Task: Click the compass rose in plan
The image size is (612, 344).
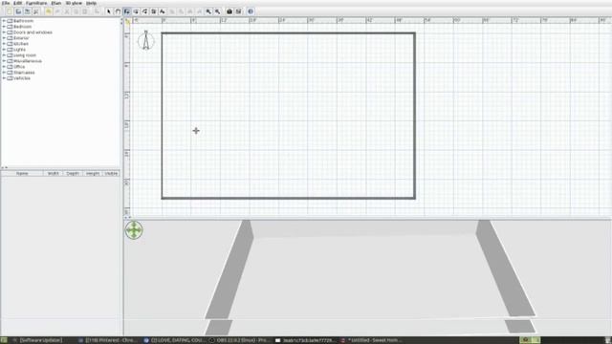Action: (x=146, y=40)
